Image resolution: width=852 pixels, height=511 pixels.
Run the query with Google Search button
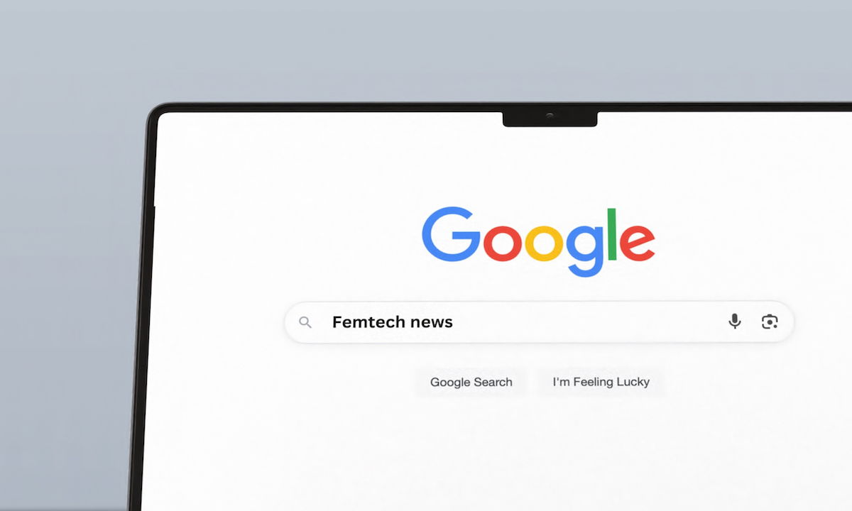[x=471, y=382]
